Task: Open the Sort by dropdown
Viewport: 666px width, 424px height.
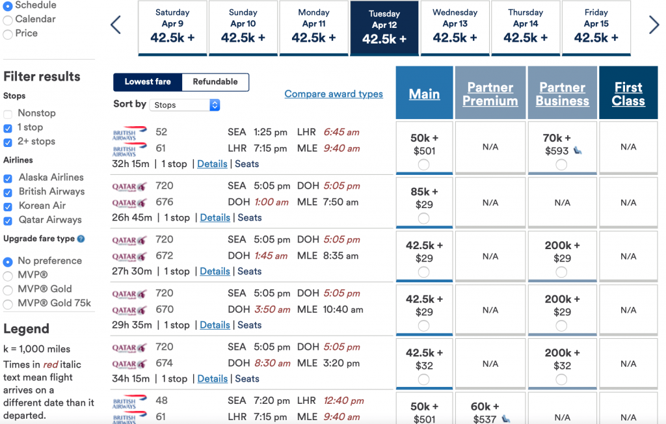Action: coord(185,105)
